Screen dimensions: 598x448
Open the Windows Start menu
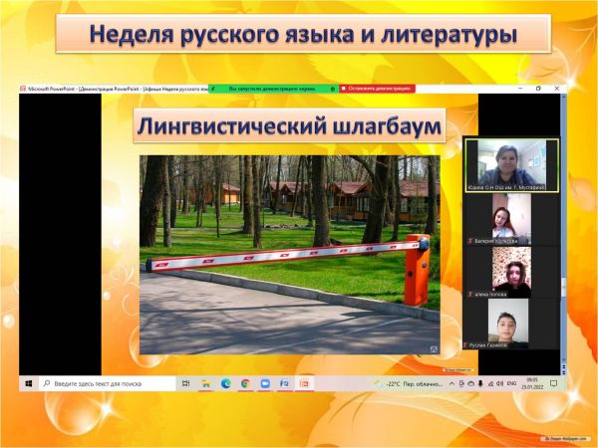click(28, 382)
